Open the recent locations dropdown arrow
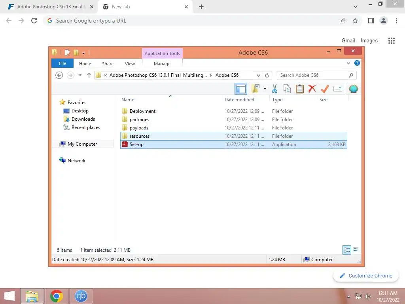The height and width of the screenshot is (304, 405). [x=80, y=75]
